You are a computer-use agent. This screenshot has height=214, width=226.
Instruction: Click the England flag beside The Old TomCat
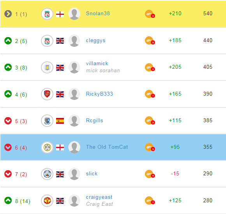(x=60, y=148)
